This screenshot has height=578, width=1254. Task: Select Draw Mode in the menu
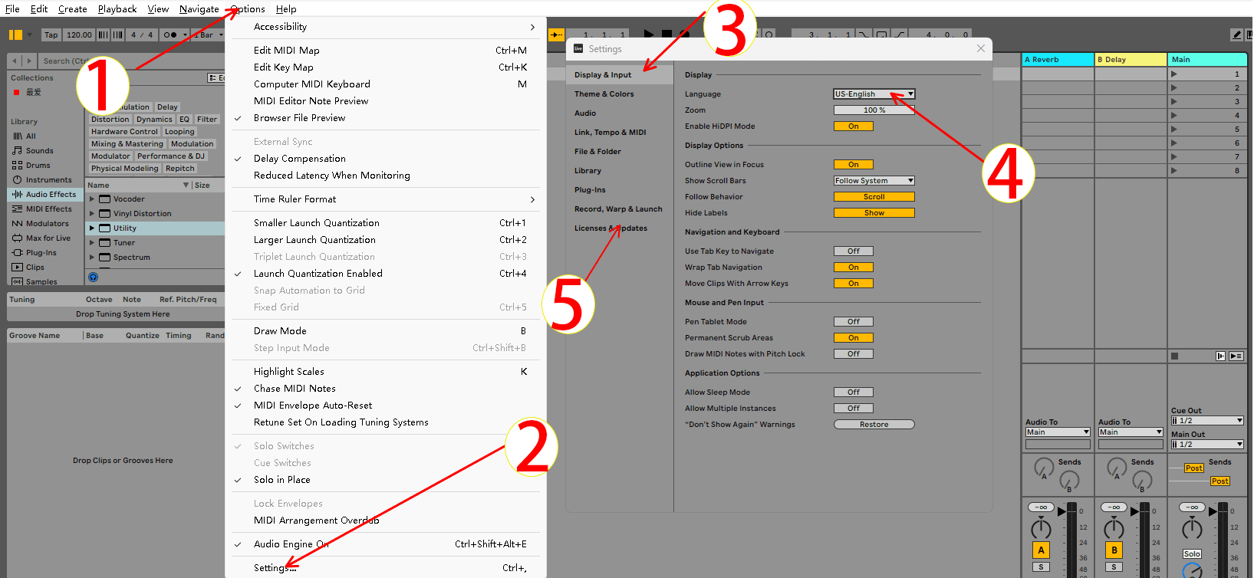click(x=387, y=331)
